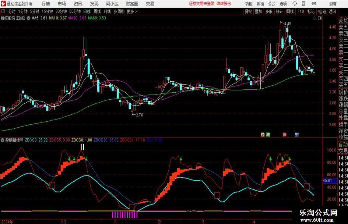
Task: Open the 功能 menu
Action: (249, 4)
